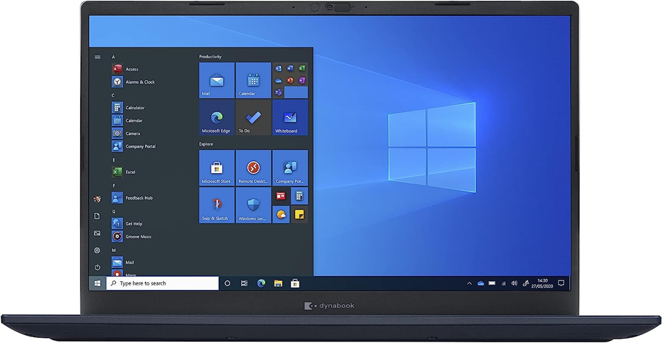Image resolution: width=662 pixels, height=343 pixels.
Task: Click the Productivity tile group header
Action: click(x=210, y=56)
